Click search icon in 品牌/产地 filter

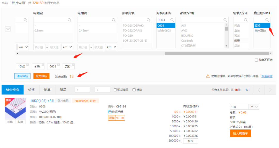tap(225, 20)
